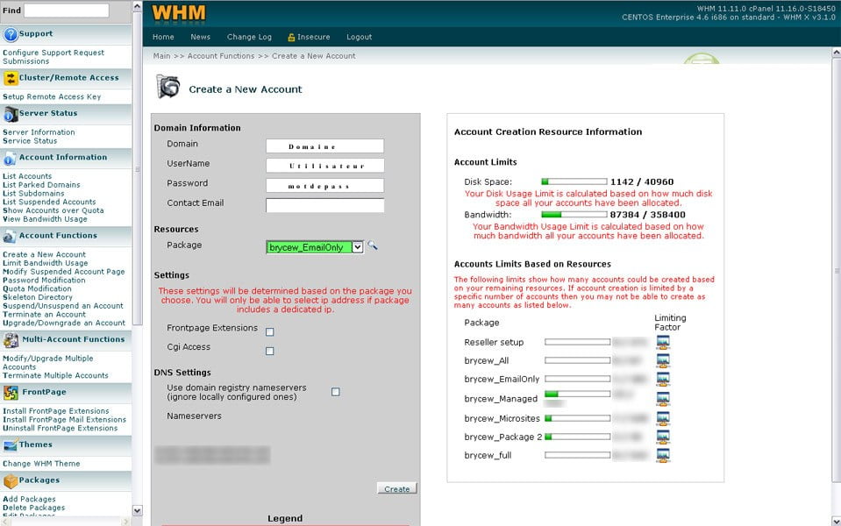The height and width of the screenshot is (526, 841).
Task: Open Change WHM Theme link
Action: 41,463
